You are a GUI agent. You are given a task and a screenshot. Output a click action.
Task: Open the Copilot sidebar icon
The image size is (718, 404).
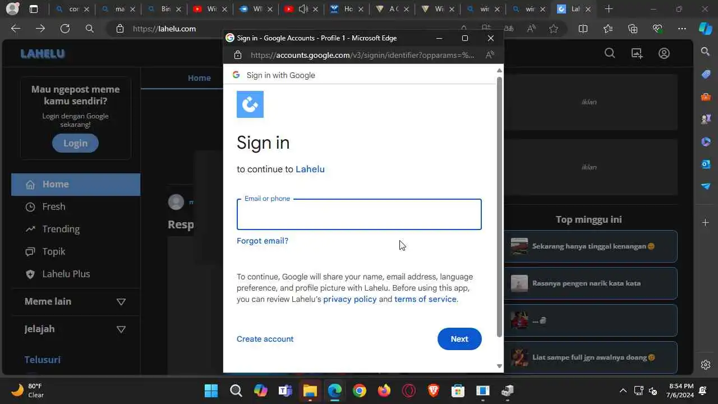click(x=706, y=29)
